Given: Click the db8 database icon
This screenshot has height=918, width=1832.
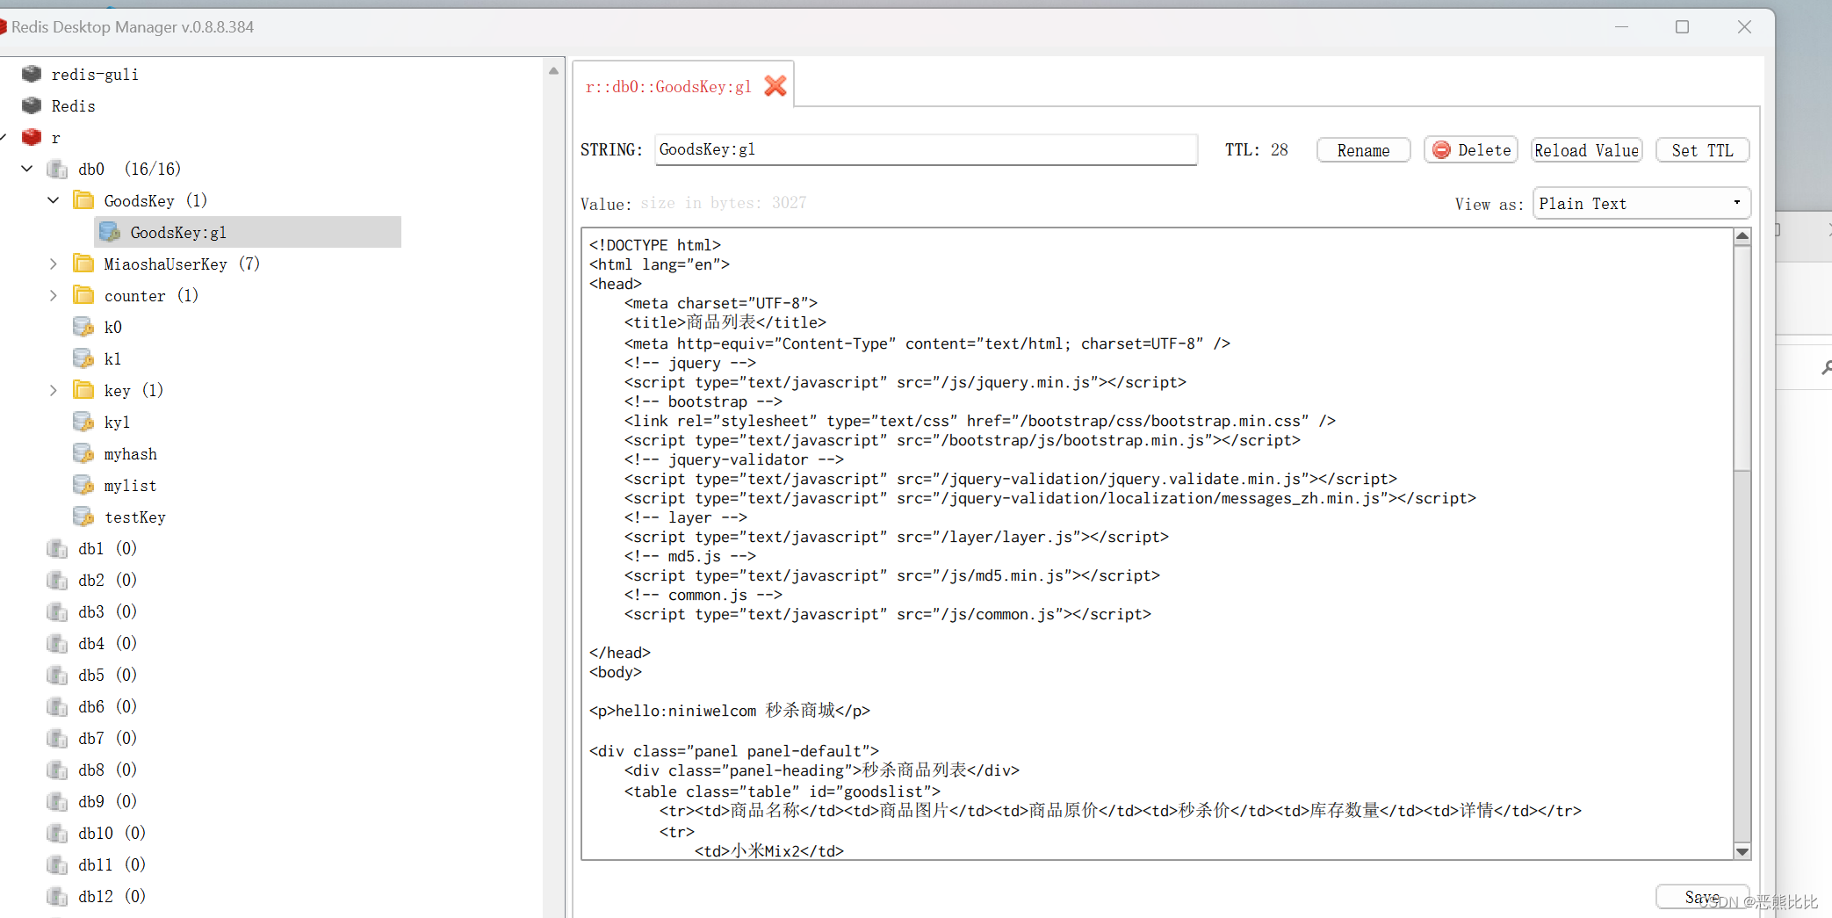Looking at the screenshot, I should point(57,770).
